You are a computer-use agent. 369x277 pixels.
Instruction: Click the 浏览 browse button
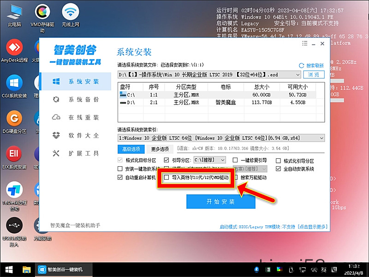(314, 75)
